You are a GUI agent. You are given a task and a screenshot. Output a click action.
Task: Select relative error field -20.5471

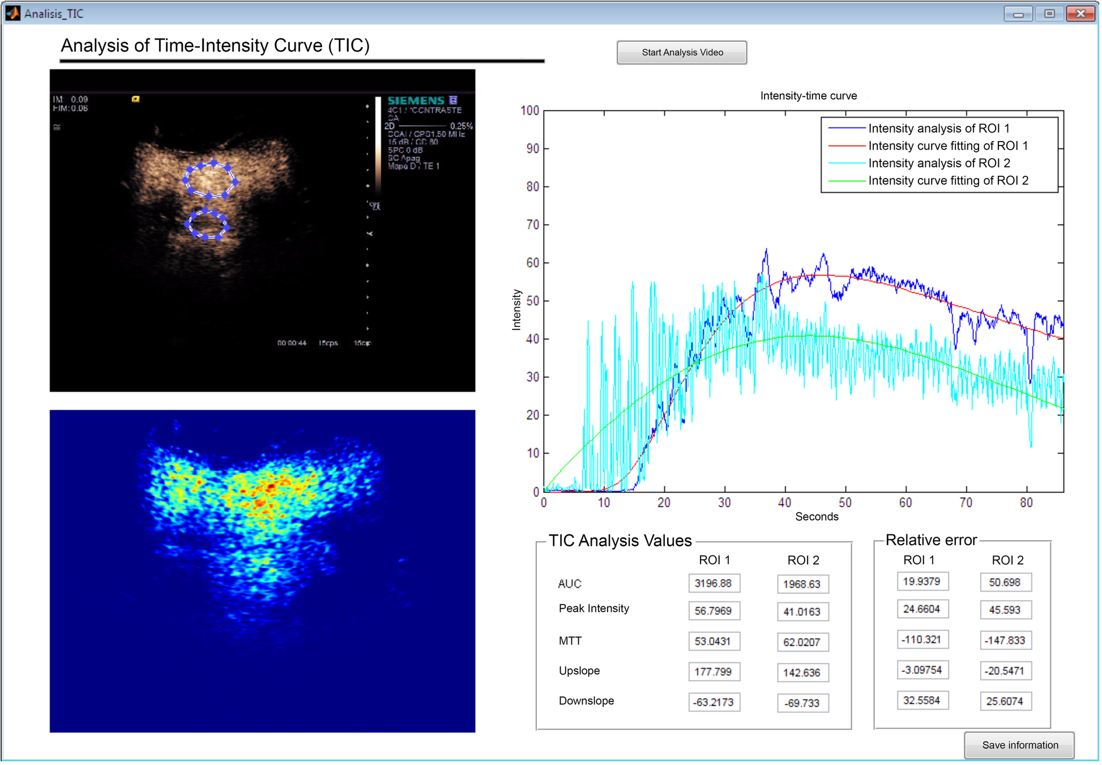(1005, 671)
